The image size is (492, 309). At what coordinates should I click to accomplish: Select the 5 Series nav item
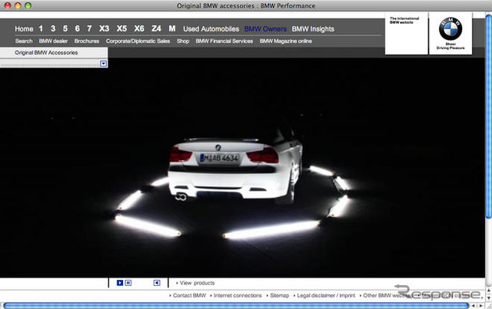[x=65, y=28]
